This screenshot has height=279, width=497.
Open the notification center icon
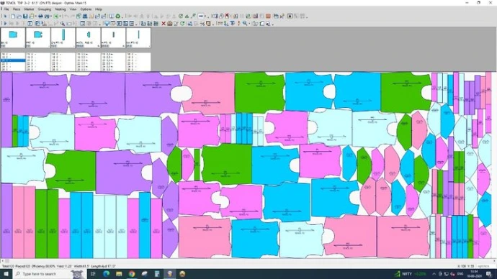tap(489, 274)
